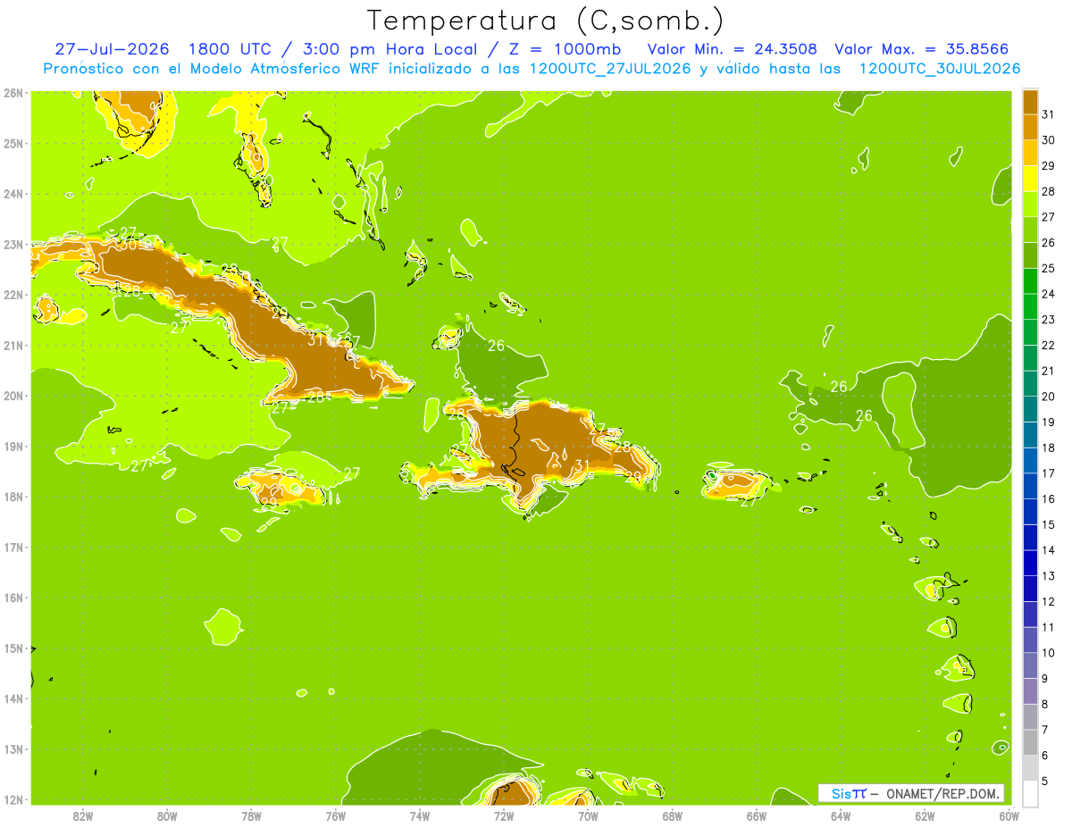Click the '18N' latitude axis label
The width and height of the screenshot is (1072, 828).
pyautogui.click(x=13, y=497)
